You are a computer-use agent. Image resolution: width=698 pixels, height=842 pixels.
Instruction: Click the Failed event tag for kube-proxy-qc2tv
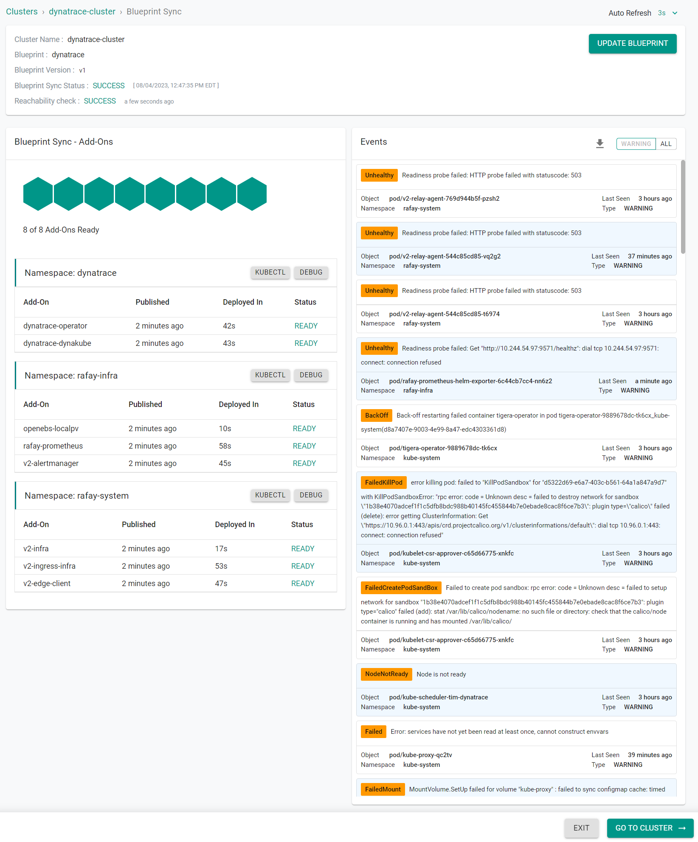coord(374,732)
